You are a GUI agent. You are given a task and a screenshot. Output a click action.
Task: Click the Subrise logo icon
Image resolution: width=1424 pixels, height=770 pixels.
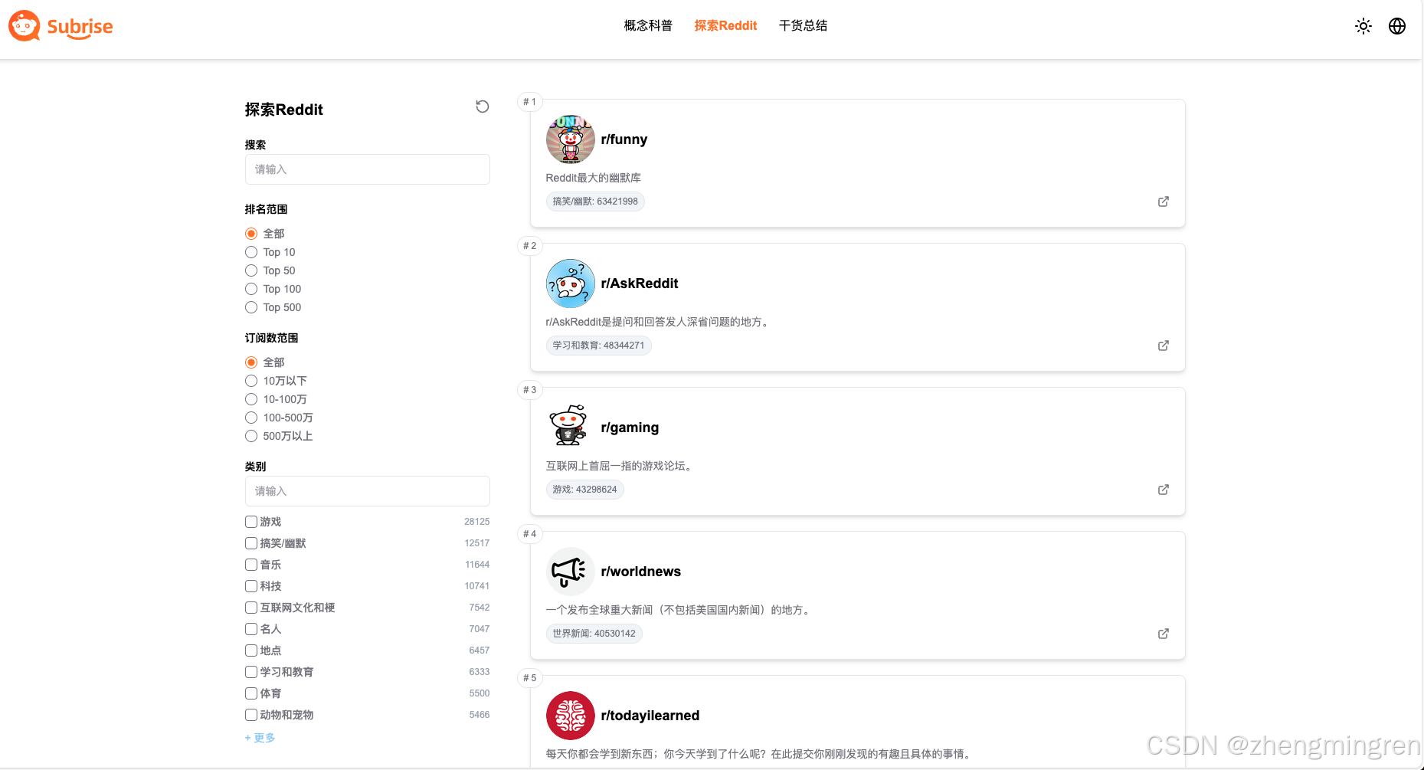coord(25,26)
